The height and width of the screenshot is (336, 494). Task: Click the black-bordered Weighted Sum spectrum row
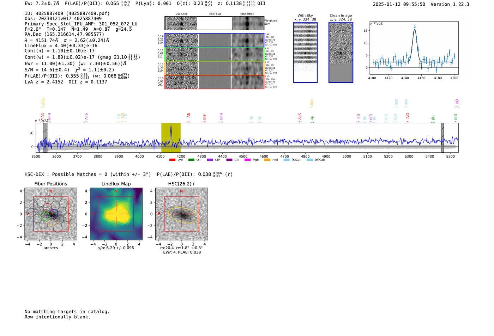click(x=215, y=23)
